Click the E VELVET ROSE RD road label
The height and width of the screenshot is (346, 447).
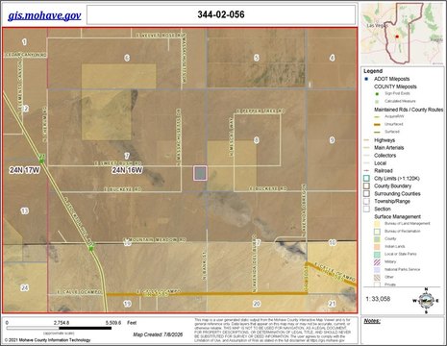(x=161, y=36)
